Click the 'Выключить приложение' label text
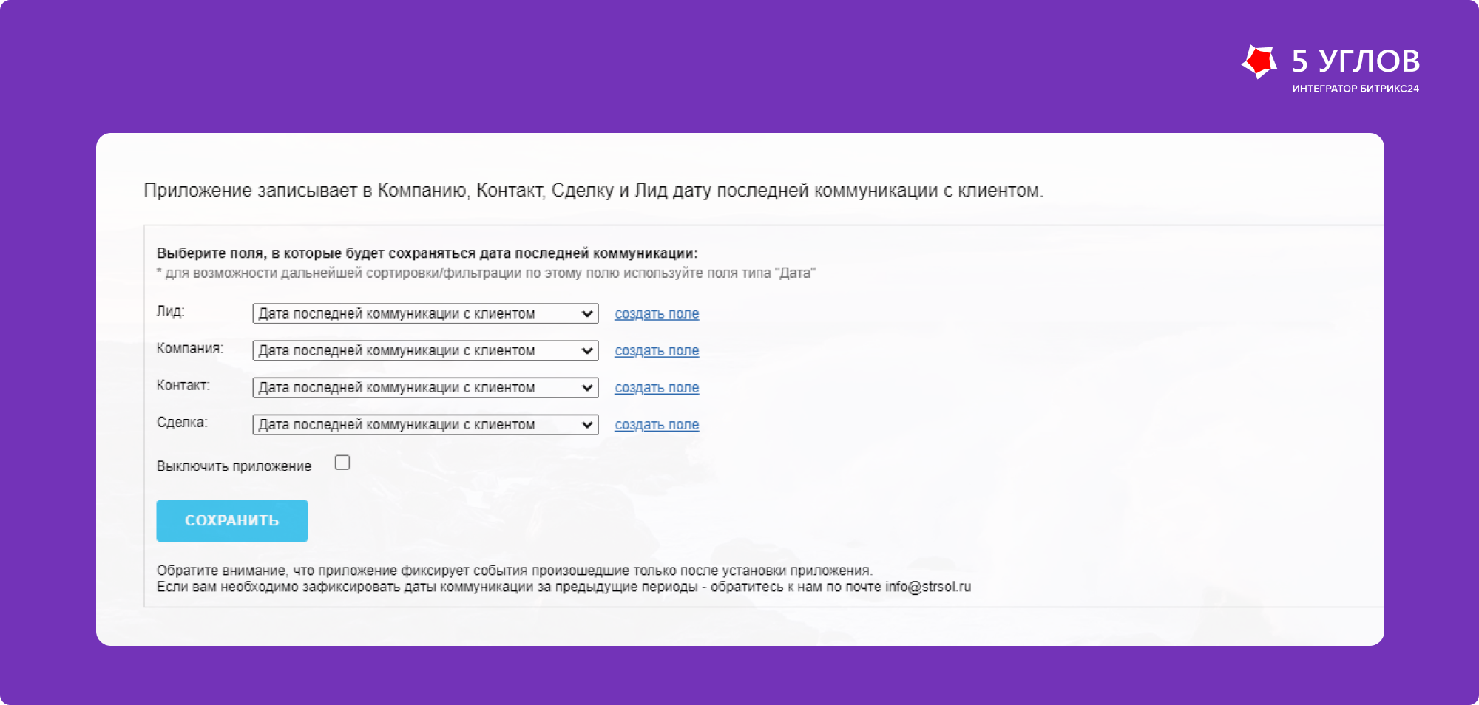 234,466
